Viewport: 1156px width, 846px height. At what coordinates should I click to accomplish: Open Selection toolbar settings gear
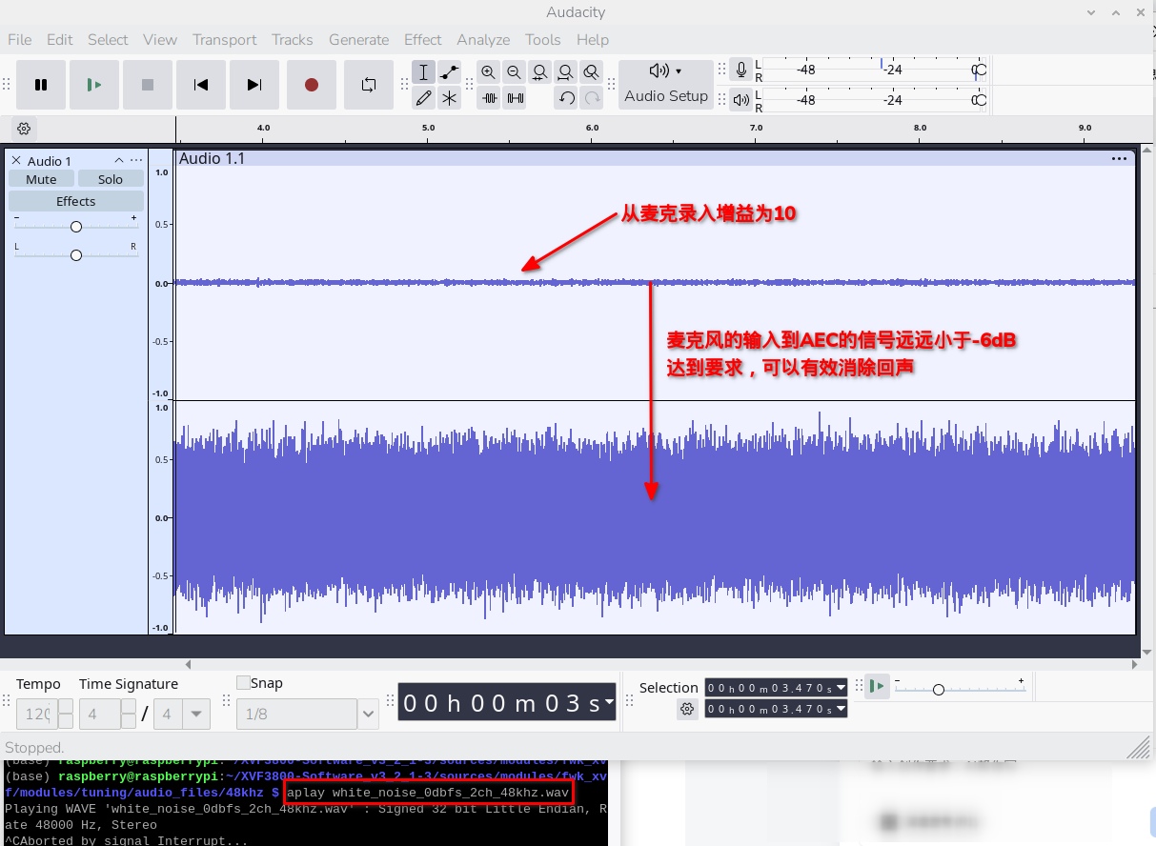687,709
